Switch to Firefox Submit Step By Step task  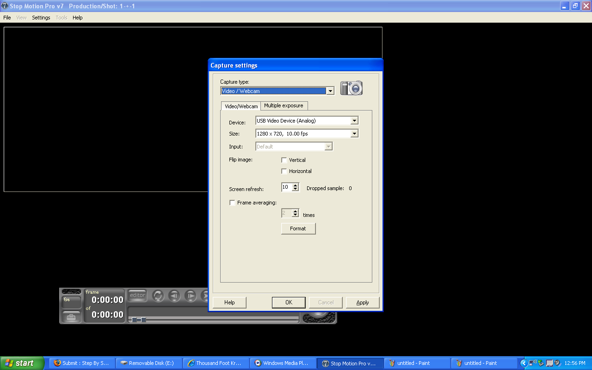point(81,363)
